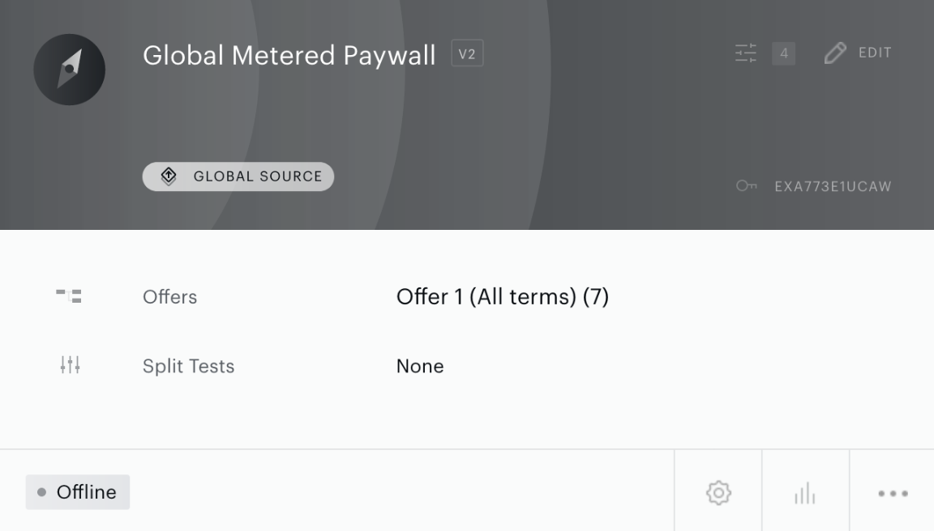View statistics with bar chart icon
The image size is (934, 531).
tap(805, 493)
